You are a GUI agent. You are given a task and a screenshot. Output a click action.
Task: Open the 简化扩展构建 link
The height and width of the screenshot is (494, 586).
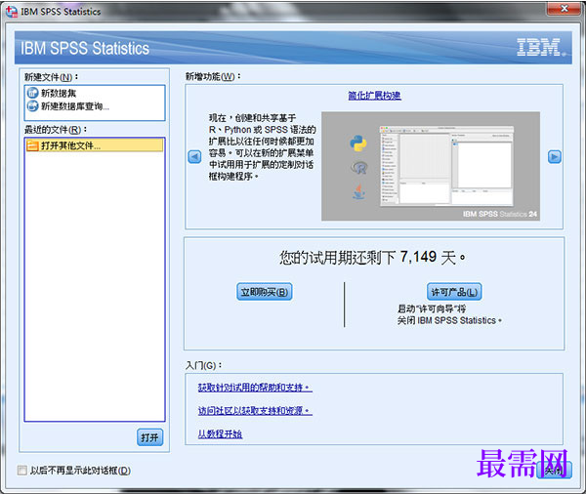[x=374, y=96]
